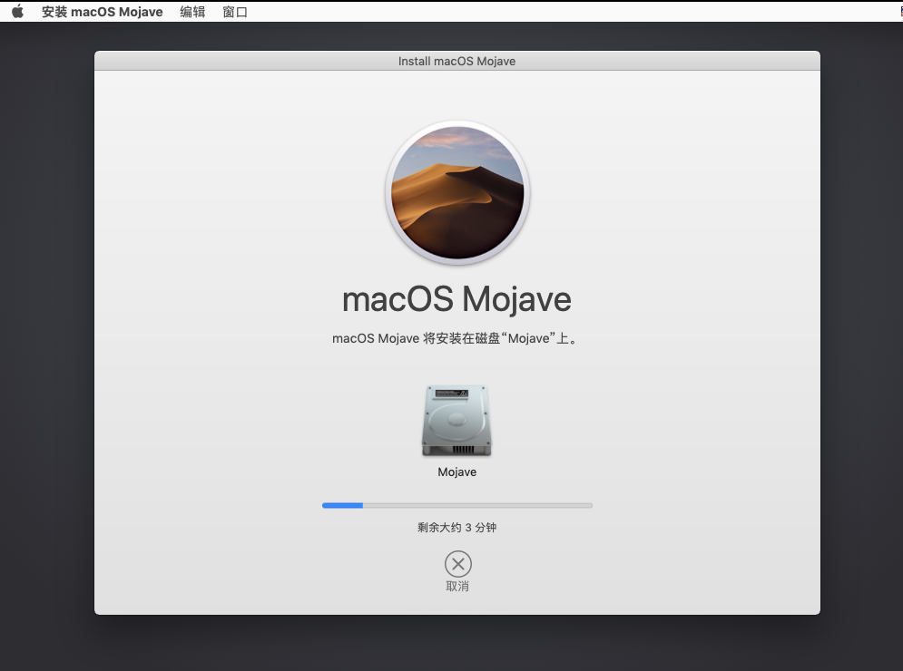Image resolution: width=903 pixels, height=671 pixels.
Task: Open the 安装 macOS Mojave menu
Action: [x=102, y=12]
